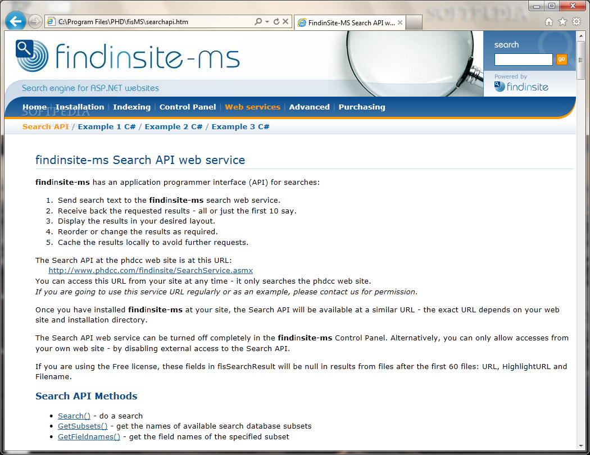This screenshot has height=455, width=590.
Task: Click 'Search engine for ASP.NET websites' tagline
Action: [90, 88]
